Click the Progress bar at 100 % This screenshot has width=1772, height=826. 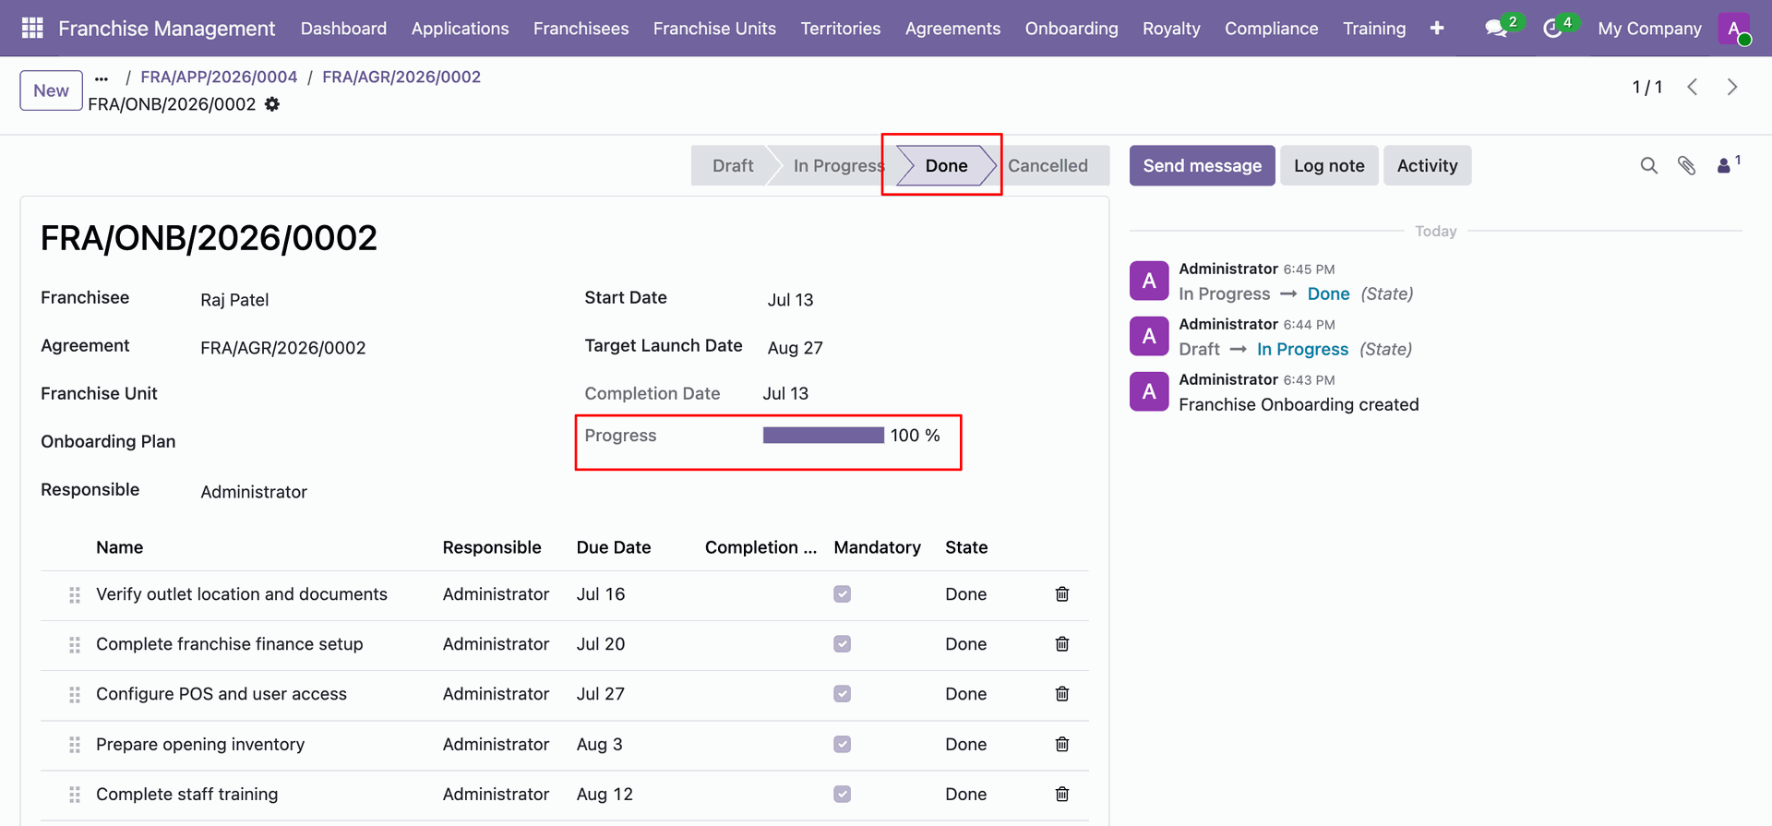click(x=823, y=436)
